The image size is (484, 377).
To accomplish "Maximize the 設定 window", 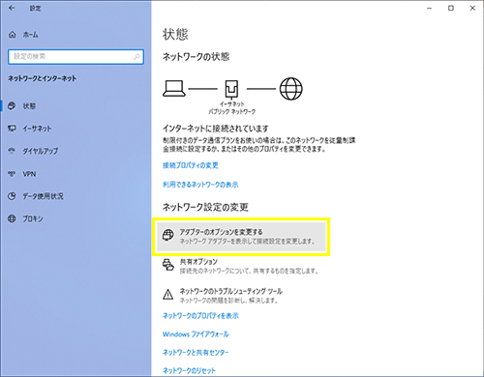I will (451, 9).
